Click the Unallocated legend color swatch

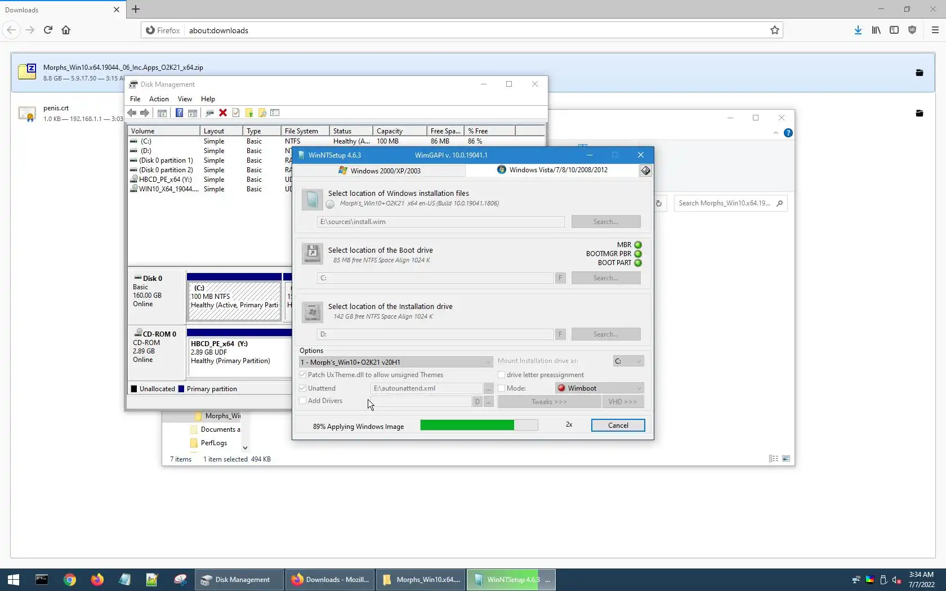pyautogui.click(x=134, y=389)
